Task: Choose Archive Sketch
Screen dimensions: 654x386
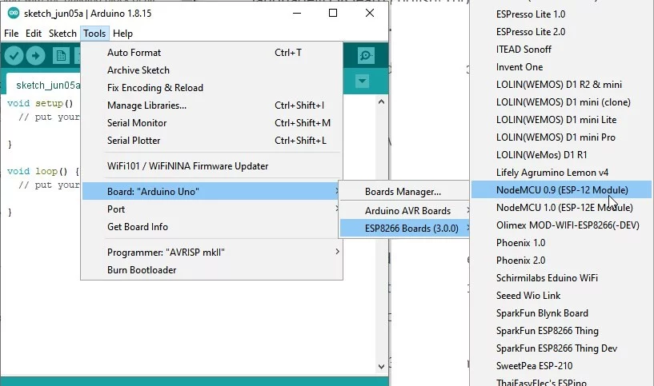Action: [x=212, y=70]
